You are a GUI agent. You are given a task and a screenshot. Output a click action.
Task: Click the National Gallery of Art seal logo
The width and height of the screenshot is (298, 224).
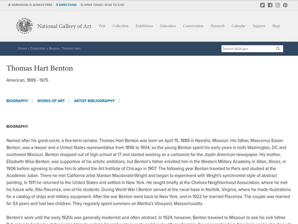tap(24, 26)
